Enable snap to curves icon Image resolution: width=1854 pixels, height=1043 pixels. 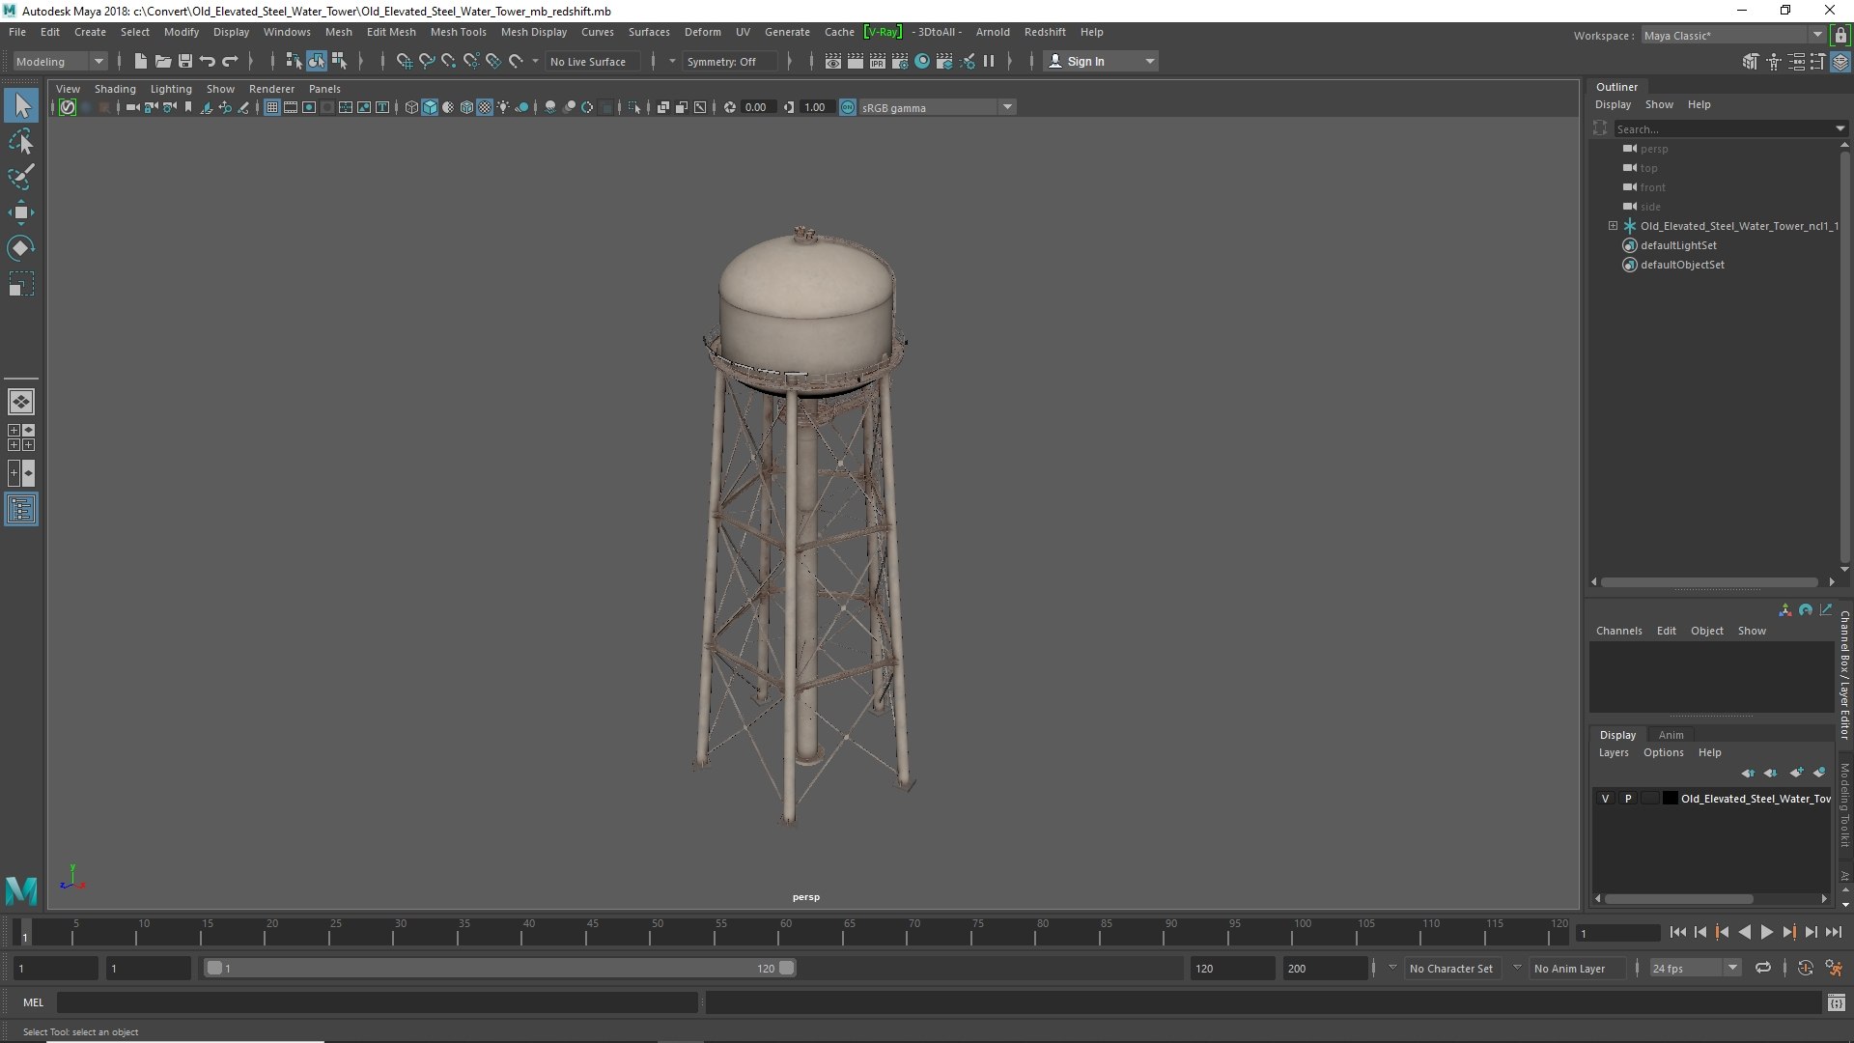tap(426, 61)
